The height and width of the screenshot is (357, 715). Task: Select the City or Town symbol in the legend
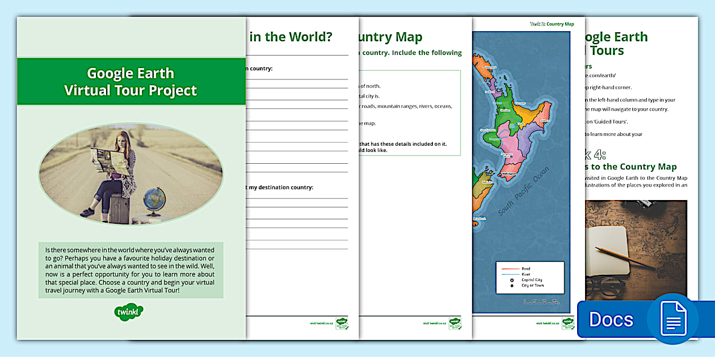click(x=512, y=286)
